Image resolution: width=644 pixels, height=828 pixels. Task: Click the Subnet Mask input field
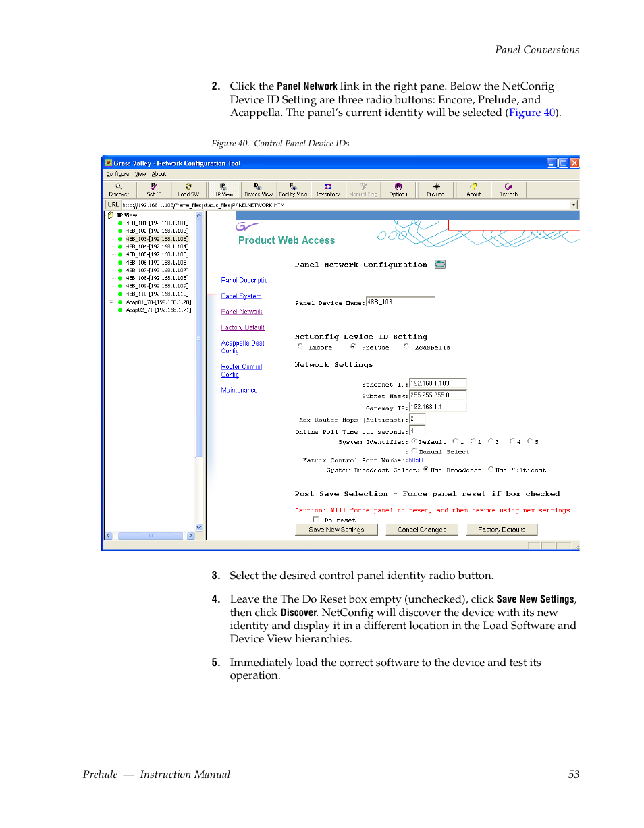[437, 395]
